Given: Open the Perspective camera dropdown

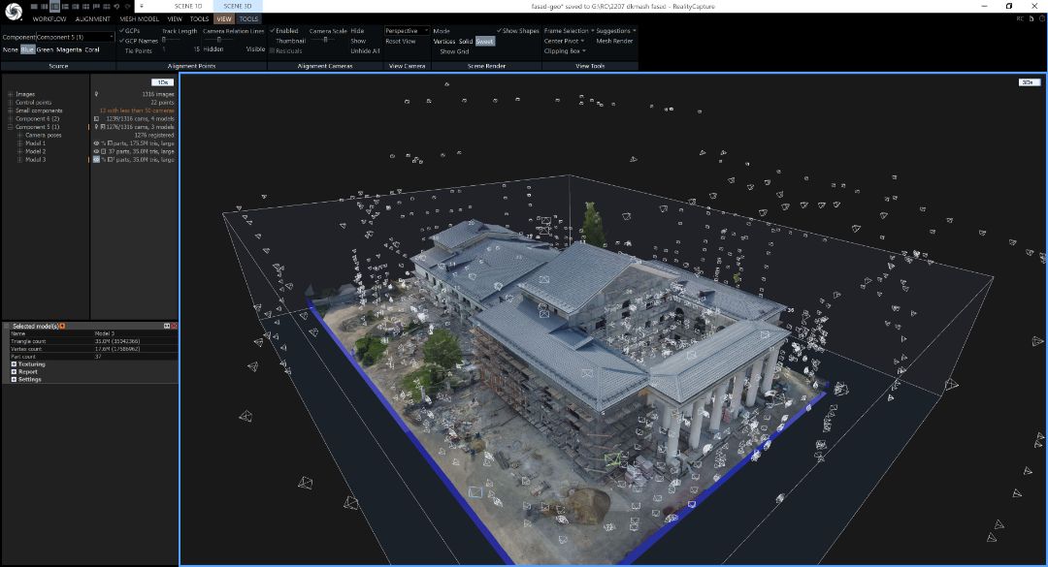Looking at the screenshot, I should [407, 31].
